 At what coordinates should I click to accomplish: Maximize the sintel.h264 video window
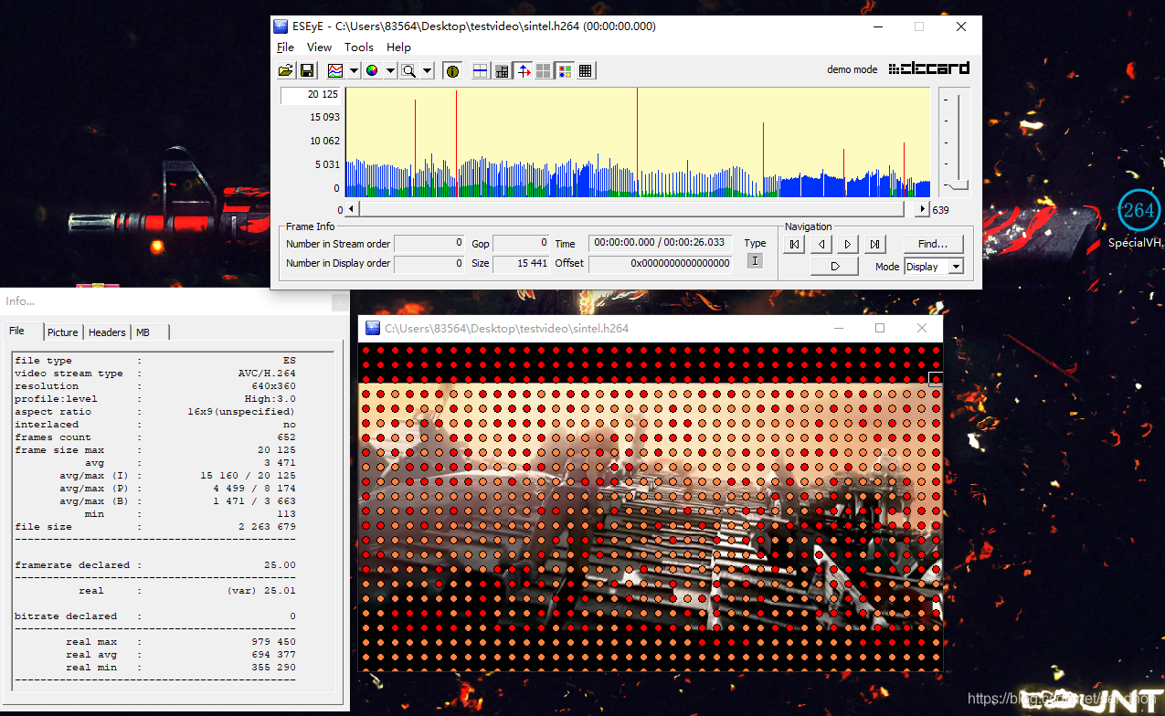880,328
